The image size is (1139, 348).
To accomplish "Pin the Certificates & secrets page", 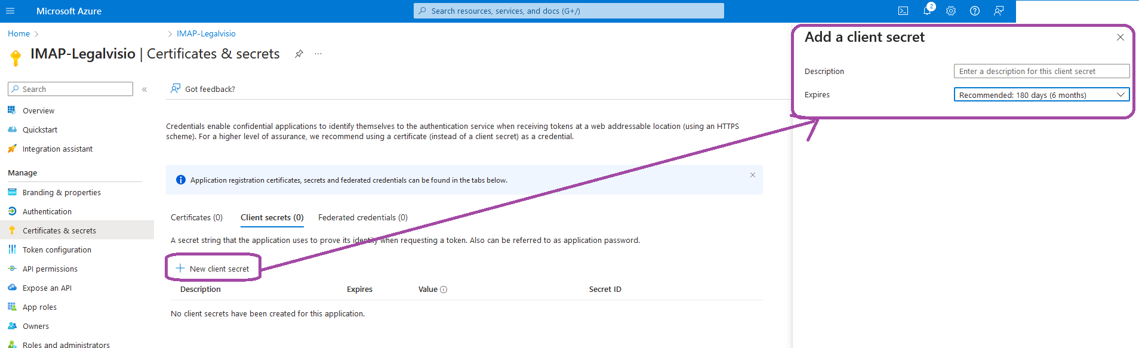I will click(x=299, y=54).
